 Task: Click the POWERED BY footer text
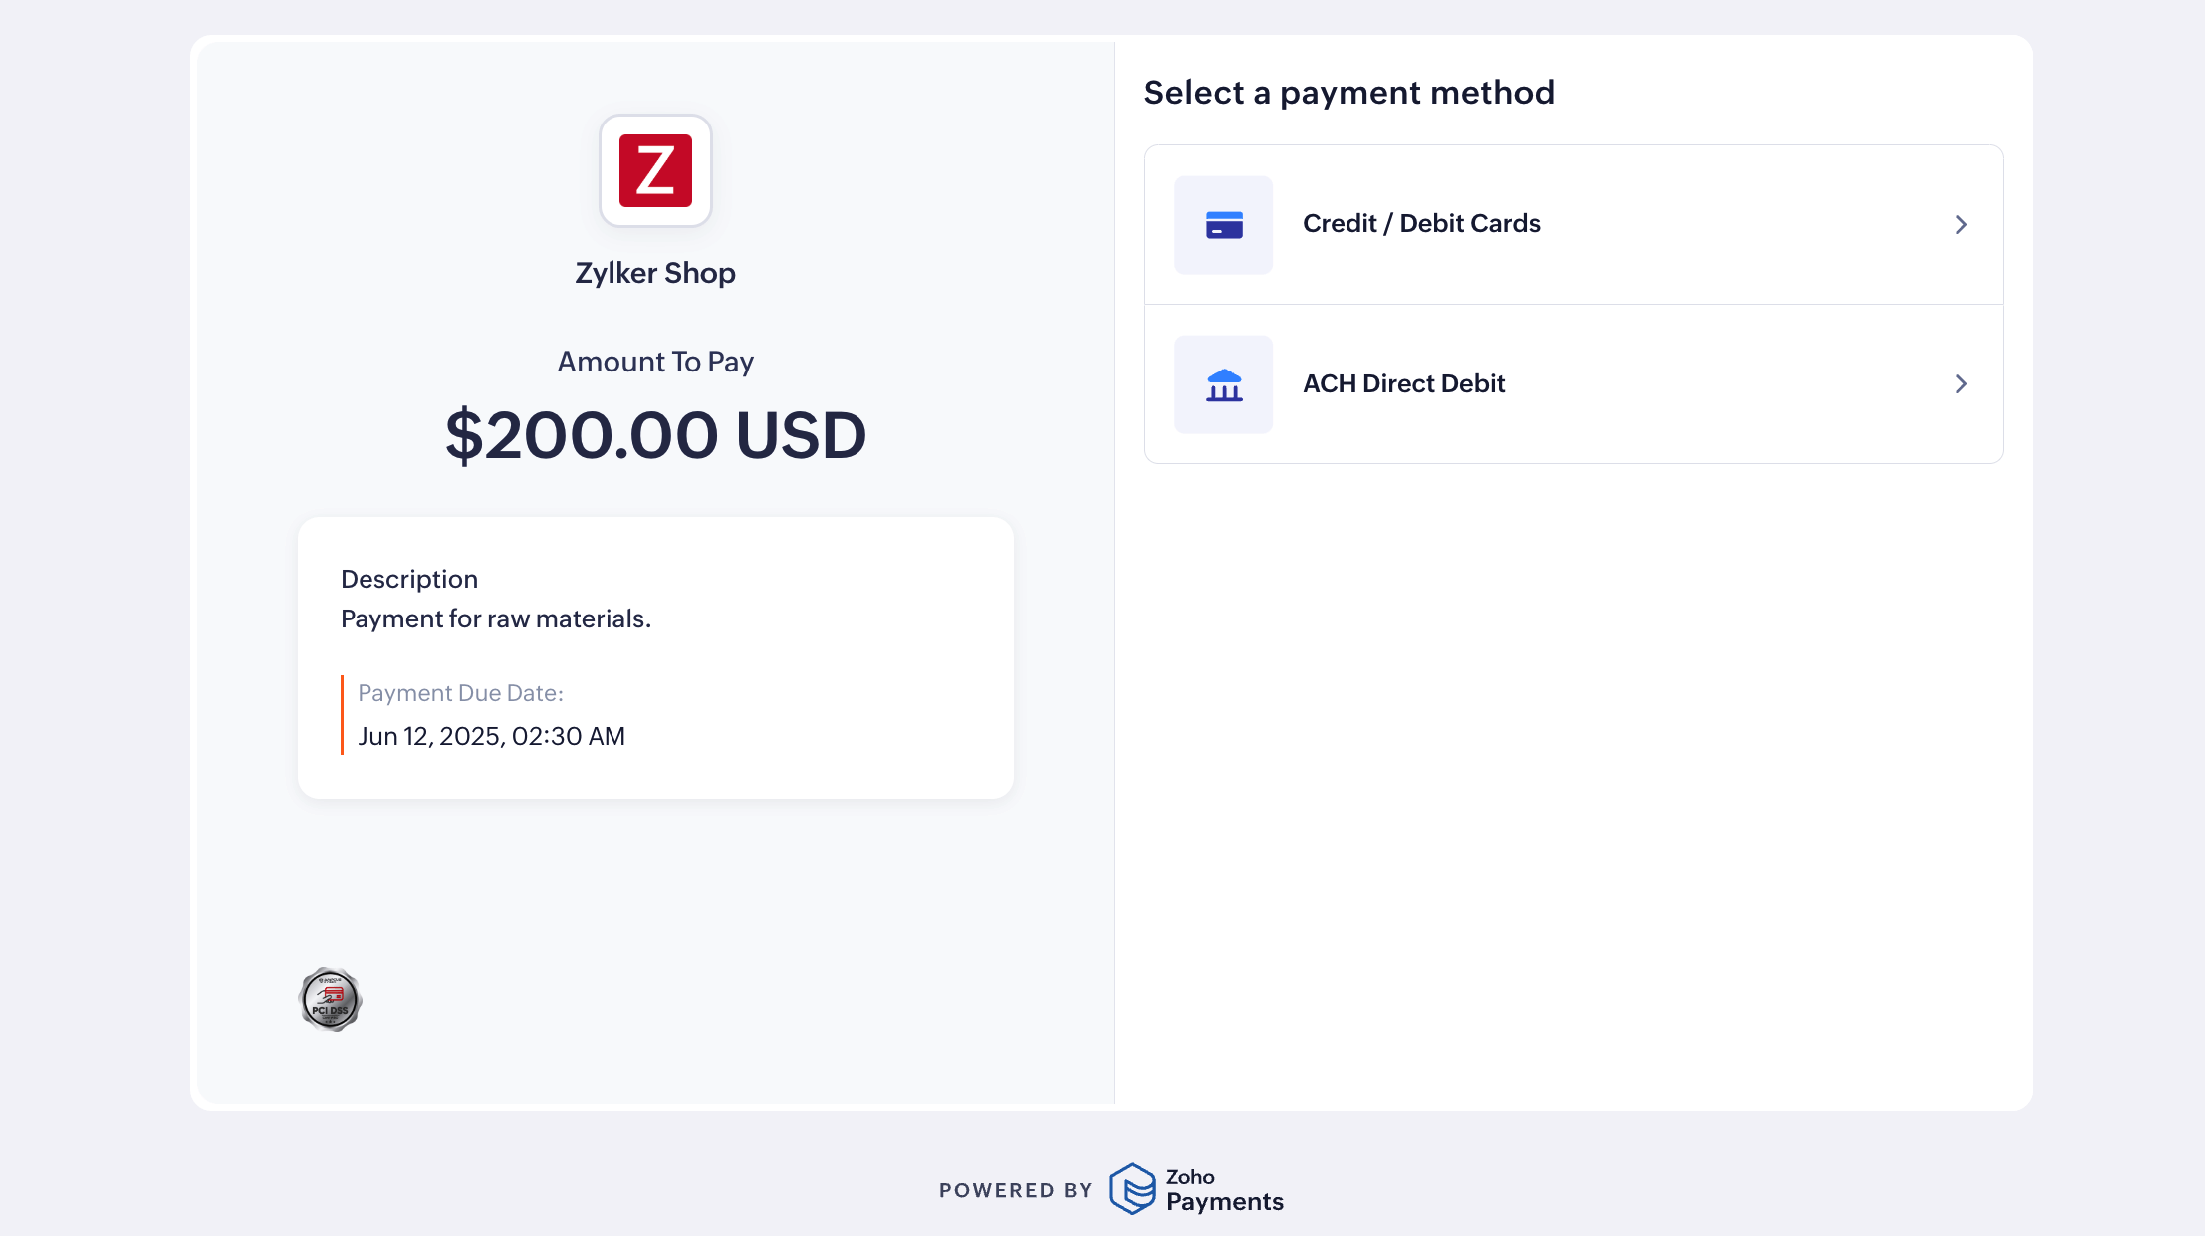[1015, 1190]
